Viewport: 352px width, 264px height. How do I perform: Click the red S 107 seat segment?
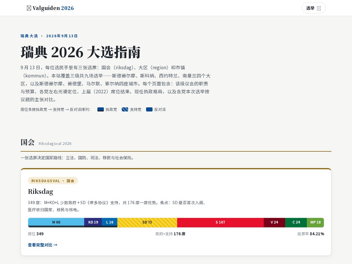220,222
